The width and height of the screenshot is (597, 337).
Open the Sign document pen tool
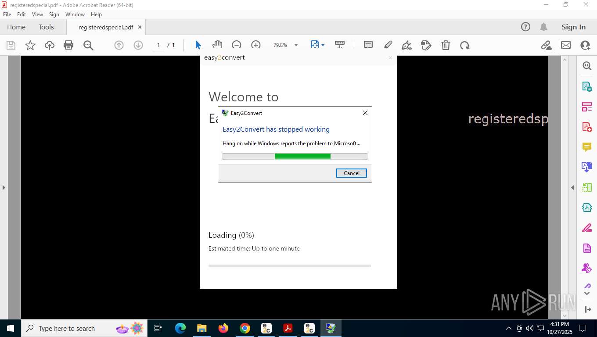pos(407,45)
